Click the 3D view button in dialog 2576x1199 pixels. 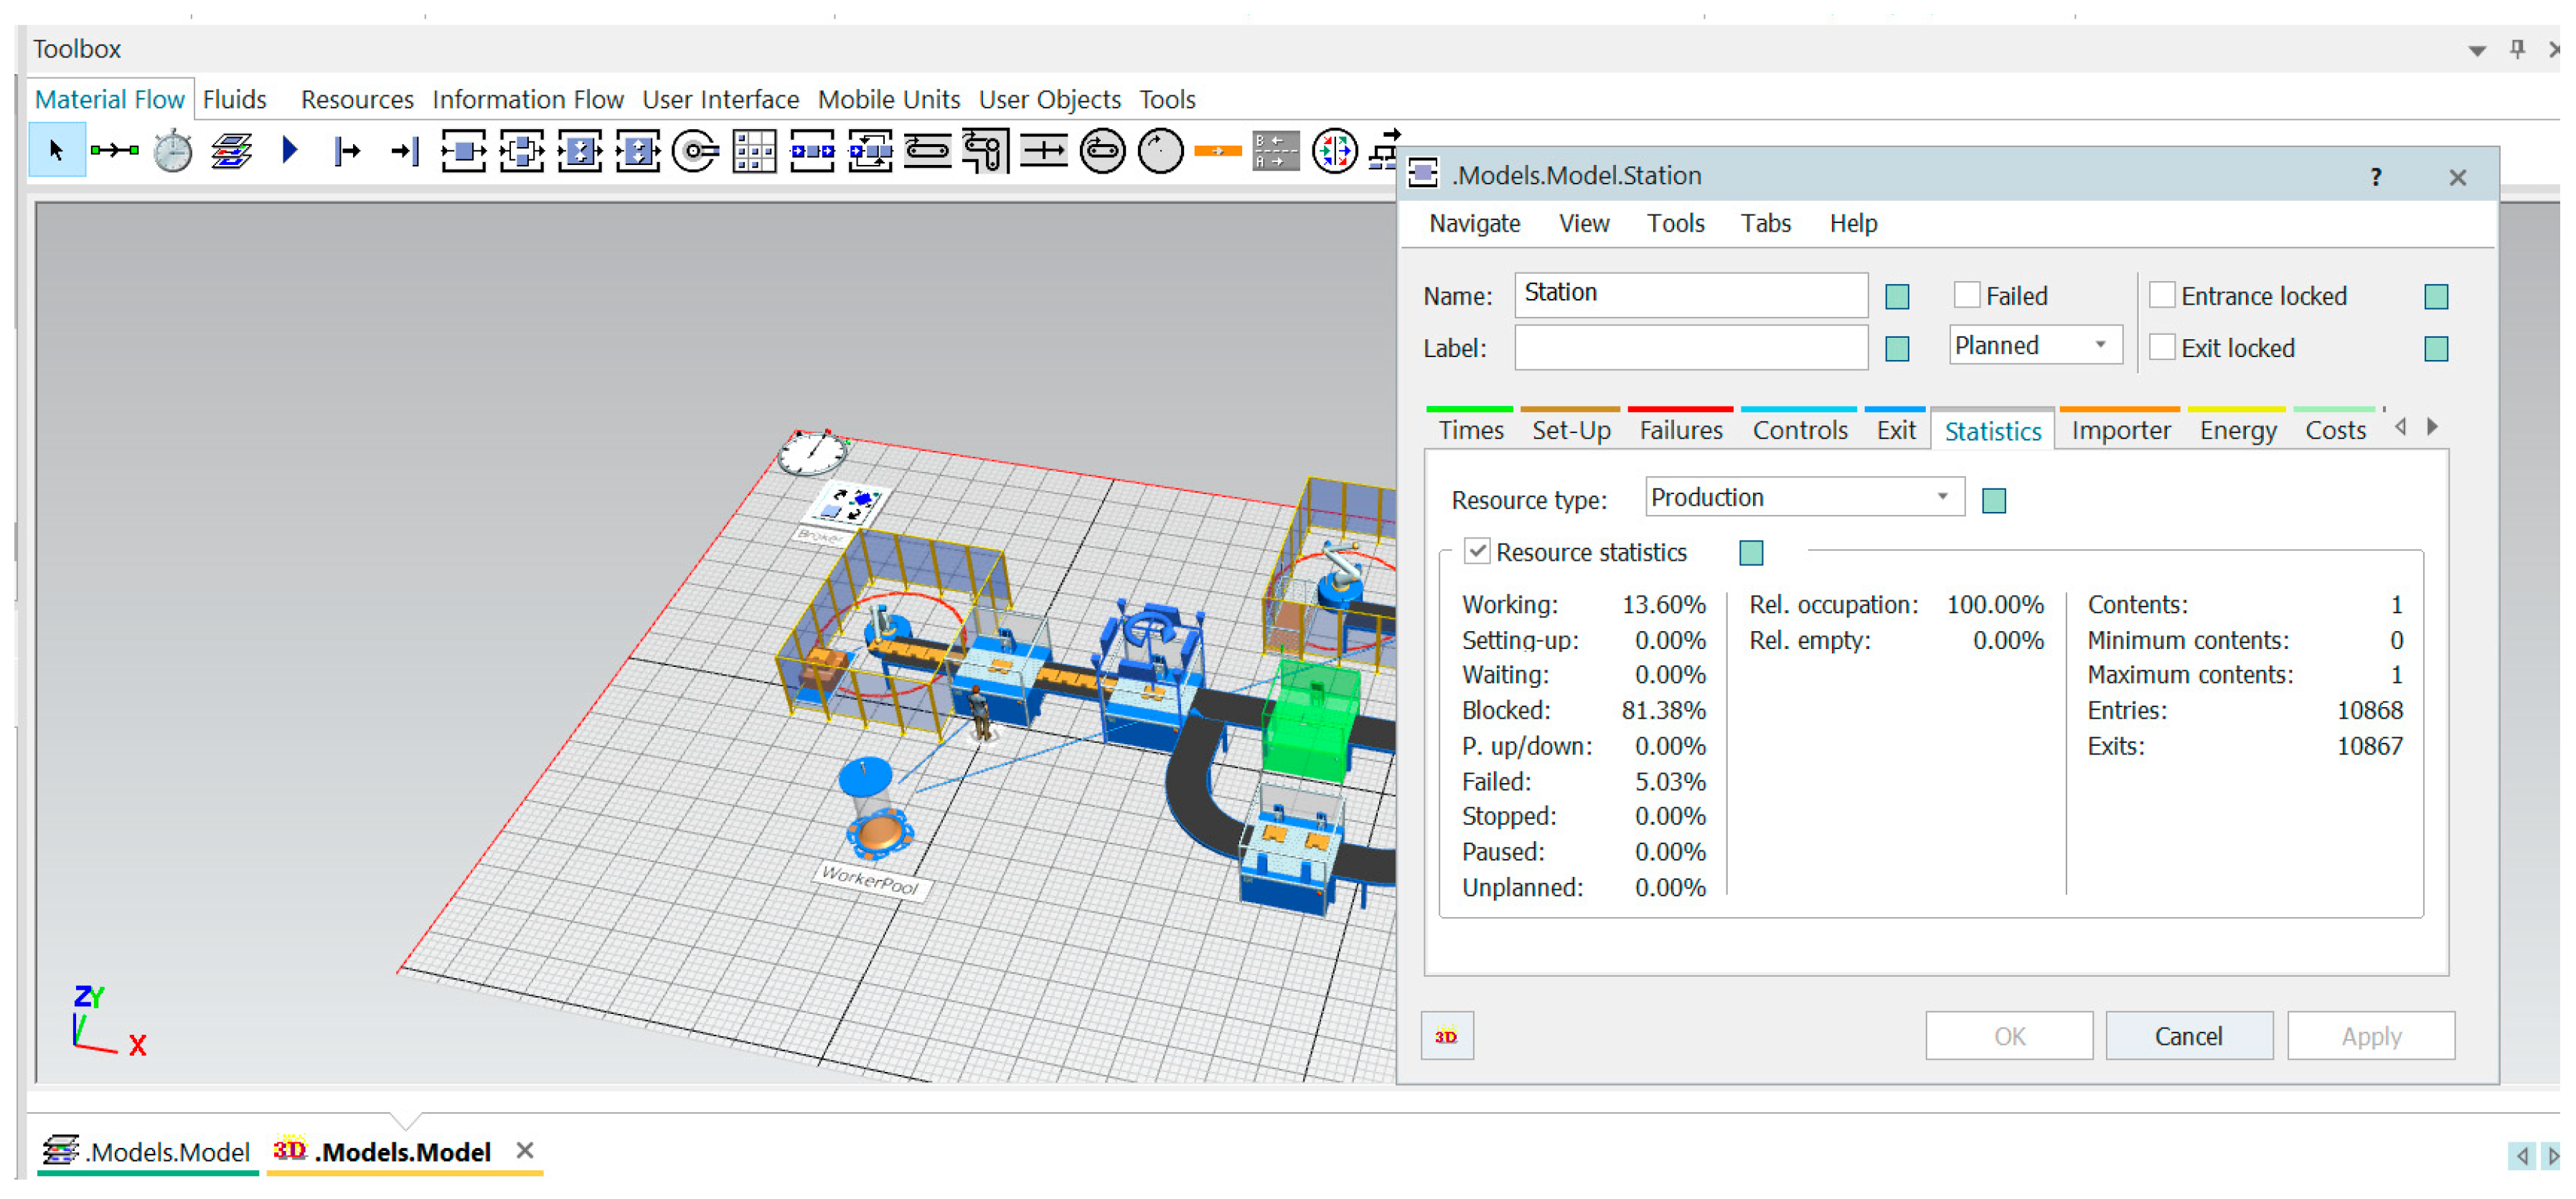(1446, 1036)
